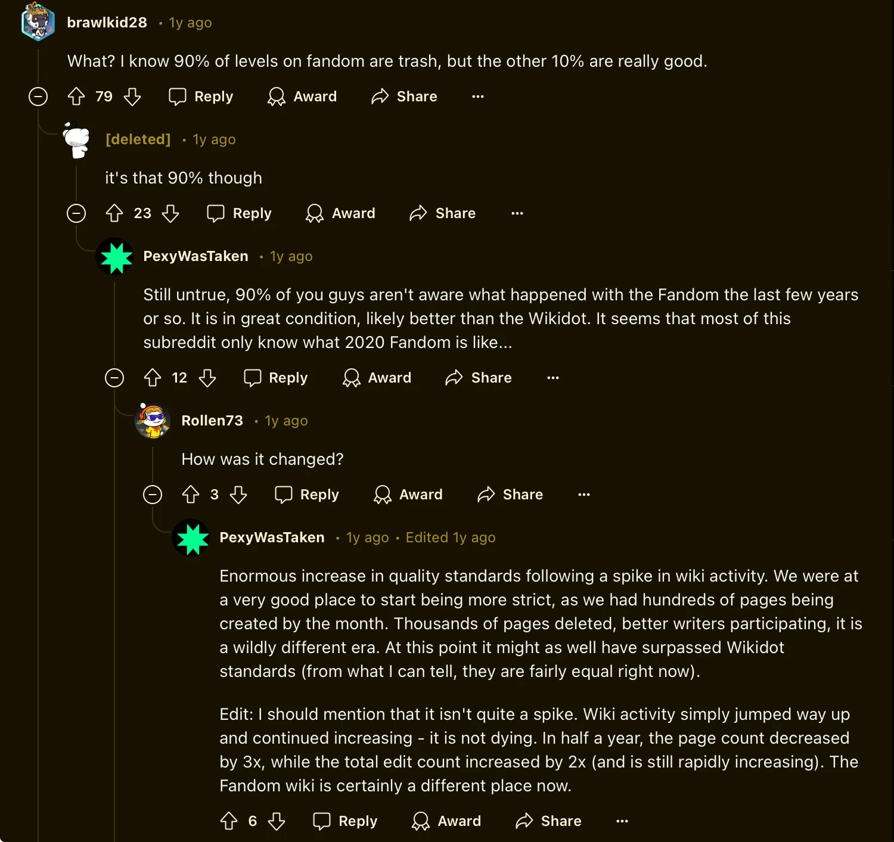Open Rollen73's user profile link
This screenshot has width=894, height=842.
(x=212, y=421)
